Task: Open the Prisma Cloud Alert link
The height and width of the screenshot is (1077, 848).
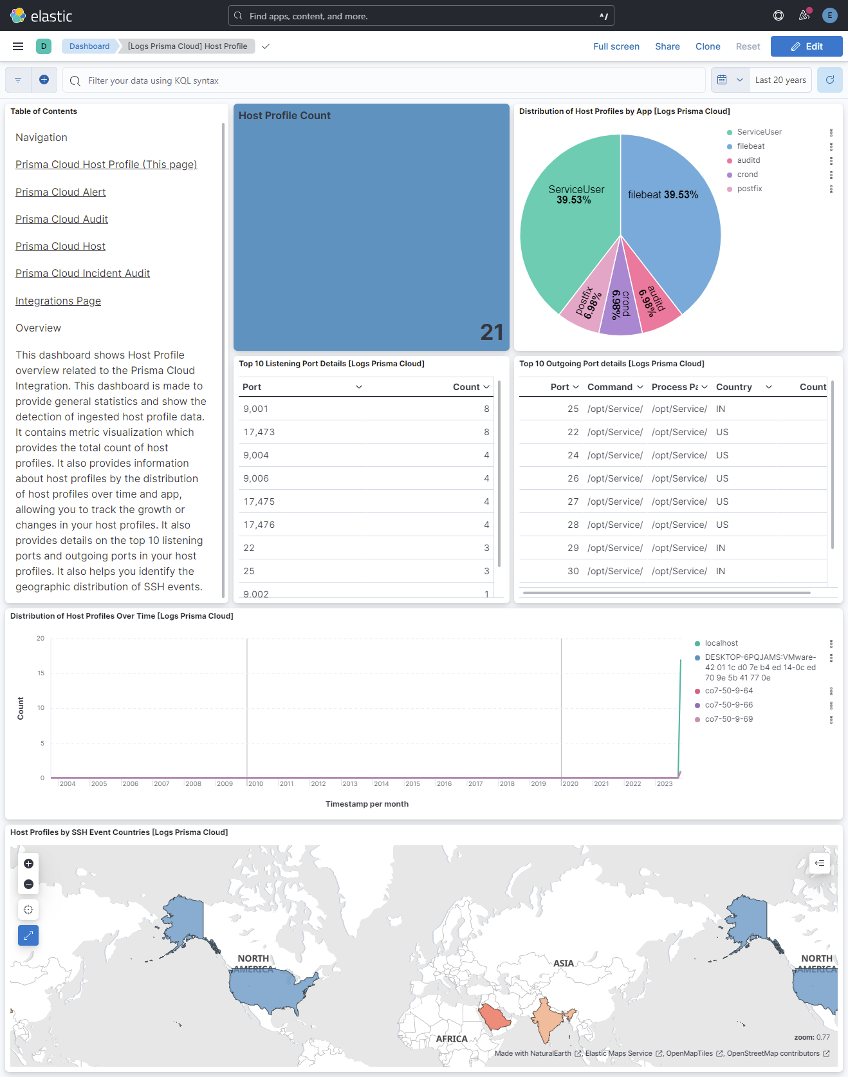Action: pos(60,192)
